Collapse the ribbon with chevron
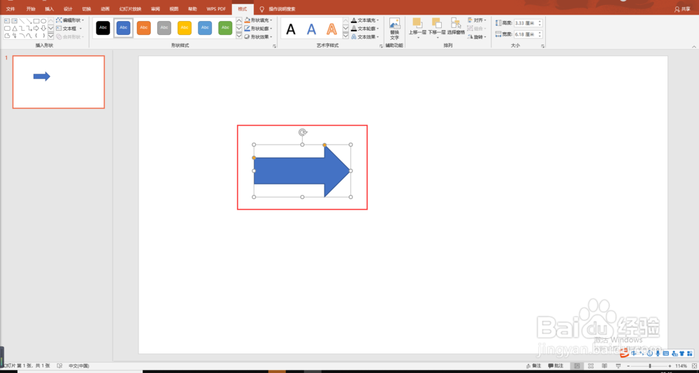This screenshot has height=373, width=699. click(x=693, y=46)
